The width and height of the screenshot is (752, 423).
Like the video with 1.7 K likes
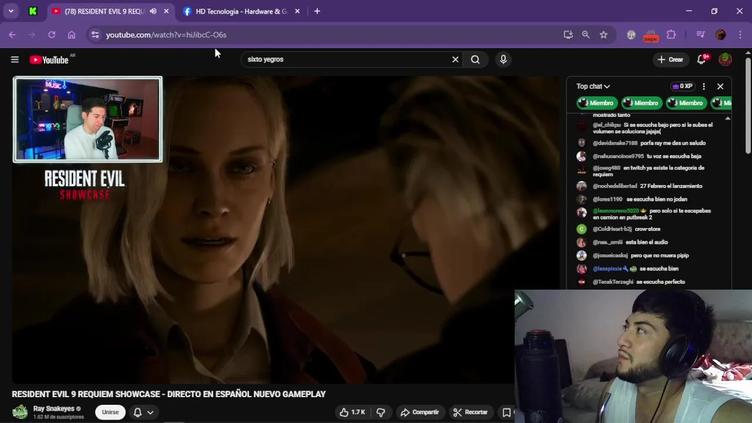(x=352, y=412)
